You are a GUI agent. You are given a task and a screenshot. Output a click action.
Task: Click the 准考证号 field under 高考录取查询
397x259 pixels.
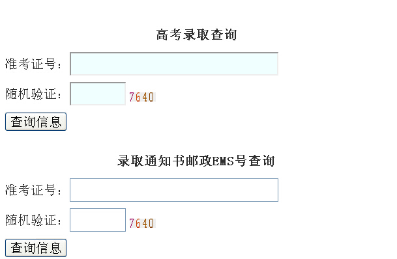point(174,64)
